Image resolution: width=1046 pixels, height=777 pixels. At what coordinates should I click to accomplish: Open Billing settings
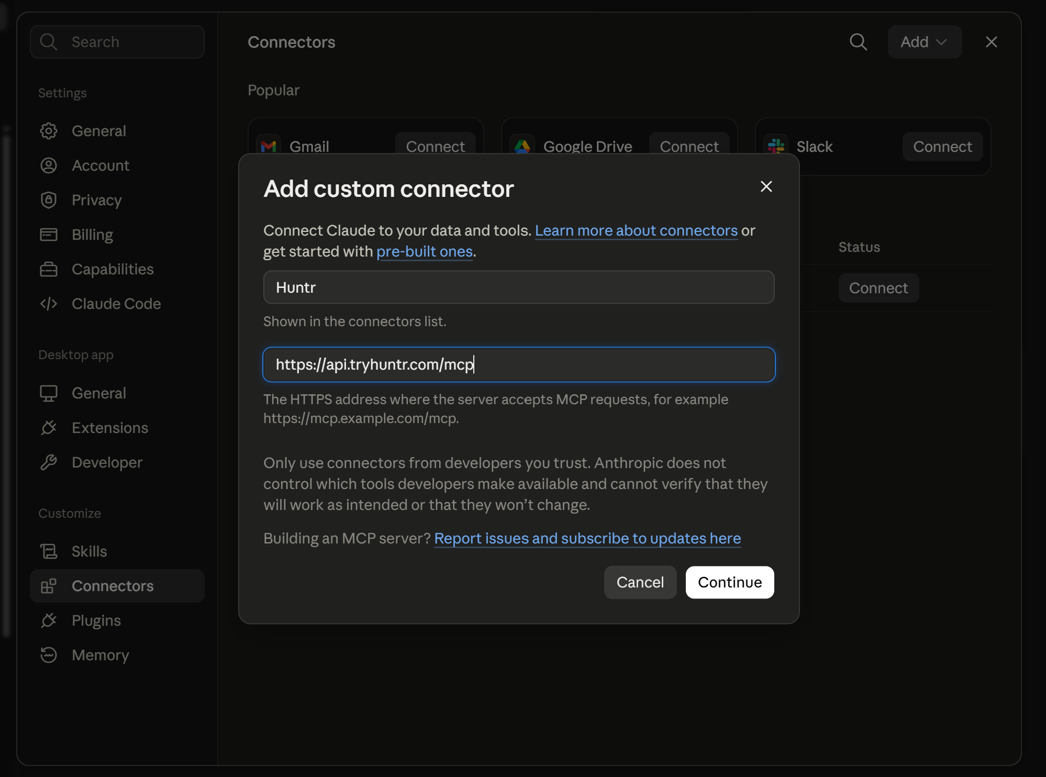click(117, 235)
